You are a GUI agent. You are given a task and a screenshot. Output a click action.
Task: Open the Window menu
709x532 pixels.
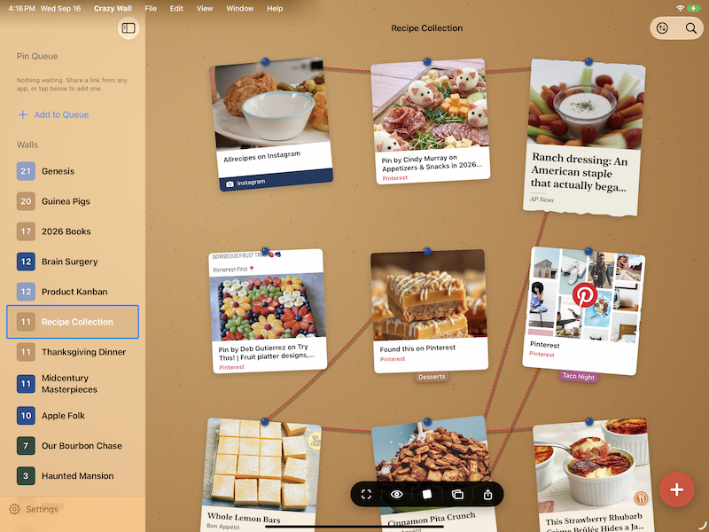239,8
